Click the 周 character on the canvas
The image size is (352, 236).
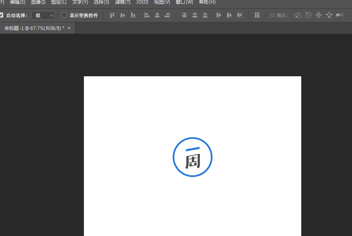pyautogui.click(x=193, y=161)
